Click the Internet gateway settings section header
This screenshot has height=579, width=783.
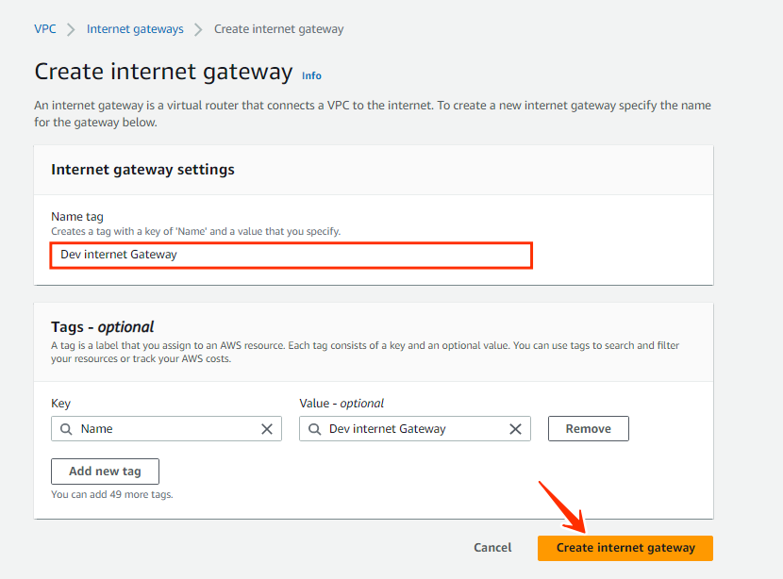point(142,170)
